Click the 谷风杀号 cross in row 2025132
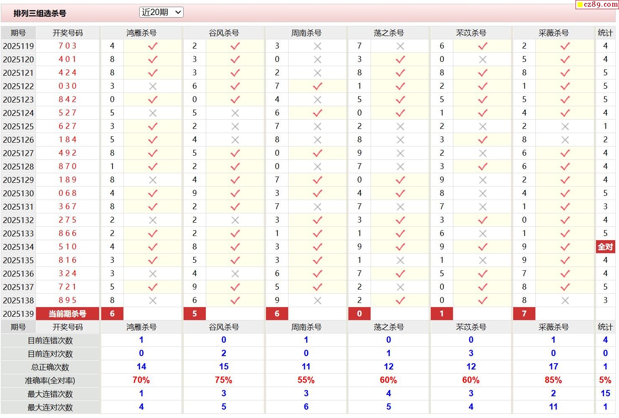Viewport: 619px width, 418px height. 235,220
